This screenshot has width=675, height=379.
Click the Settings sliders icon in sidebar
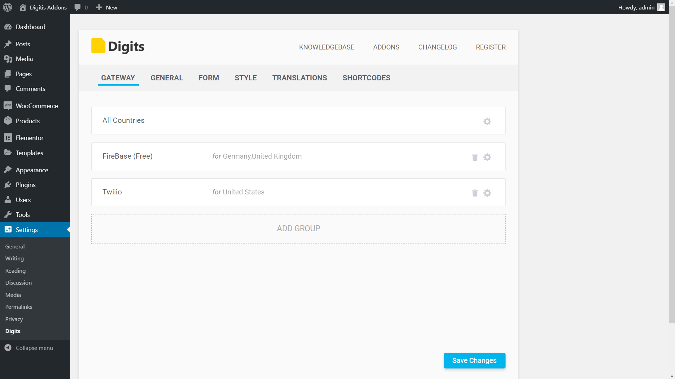(8, 230)
